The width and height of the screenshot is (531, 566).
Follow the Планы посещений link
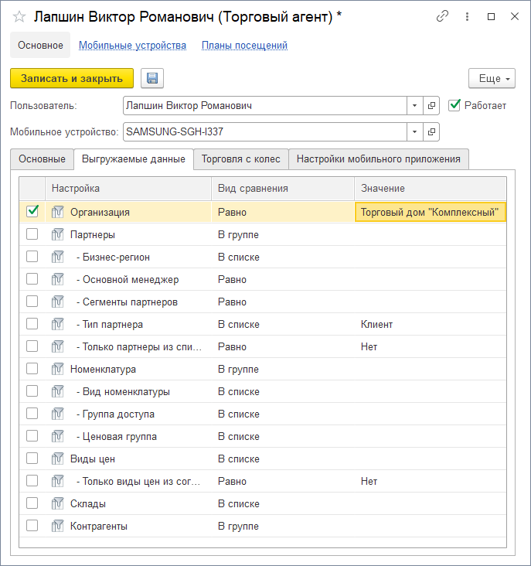pyautogui.click(x=244, y=46)
